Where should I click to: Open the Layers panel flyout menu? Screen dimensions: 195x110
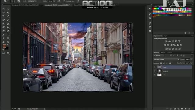[x=192, y=53]
